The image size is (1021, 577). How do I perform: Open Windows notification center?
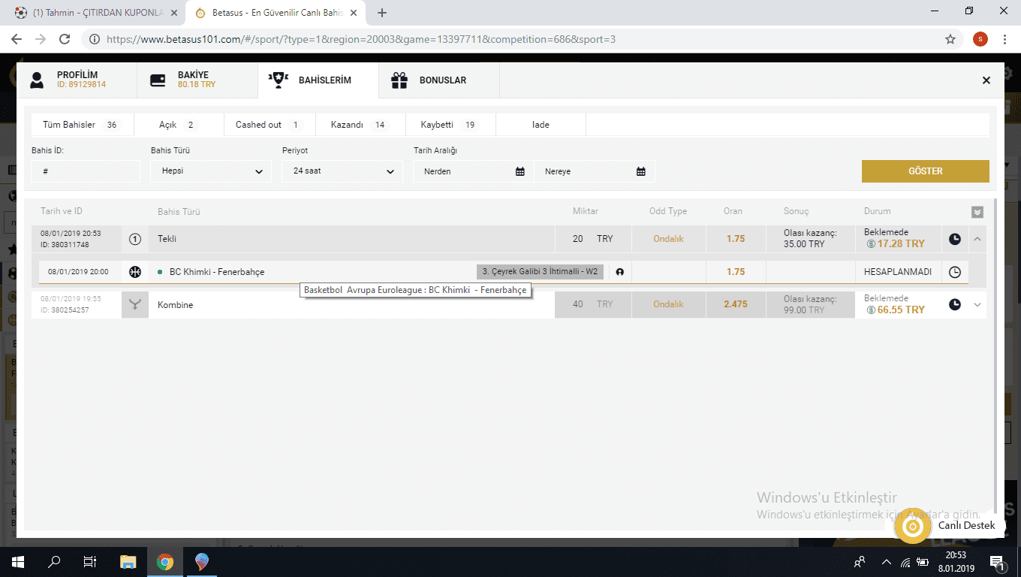(x=998, y=562)
